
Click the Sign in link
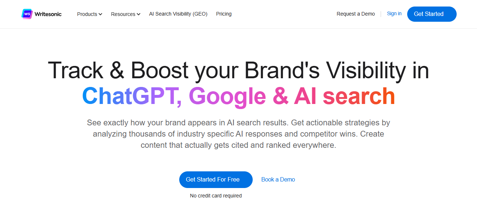394,13
